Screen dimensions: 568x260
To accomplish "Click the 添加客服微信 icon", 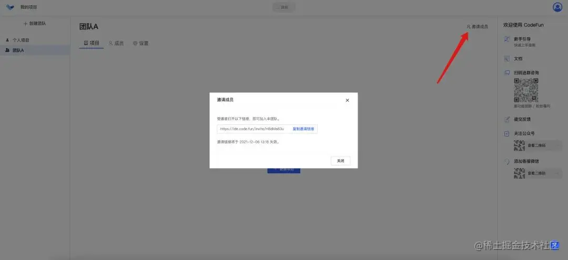I will (507, 161).
